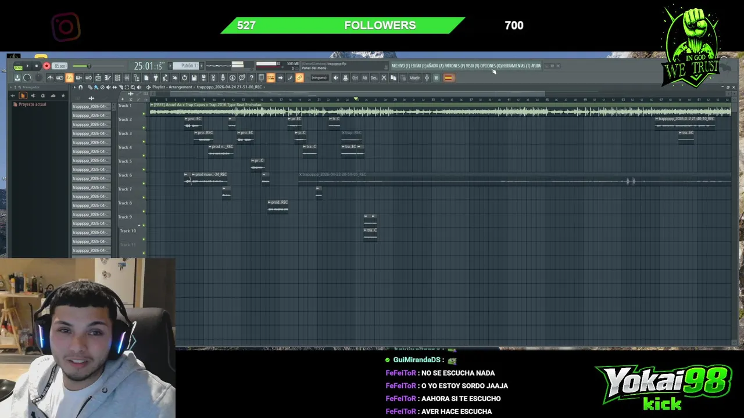
Task: Open the (ninguno) dropdown selector
Action: pyautogui.click(x=319, y=78)
